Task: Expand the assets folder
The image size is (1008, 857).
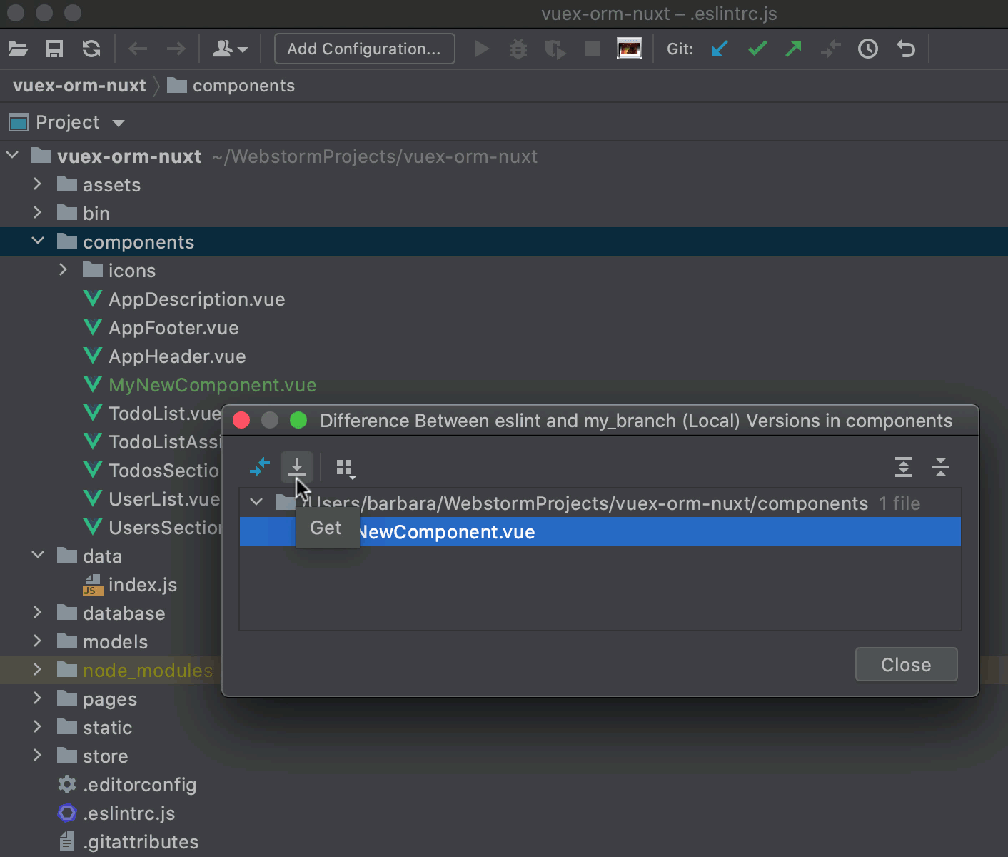Action: [x=38, y=184]
